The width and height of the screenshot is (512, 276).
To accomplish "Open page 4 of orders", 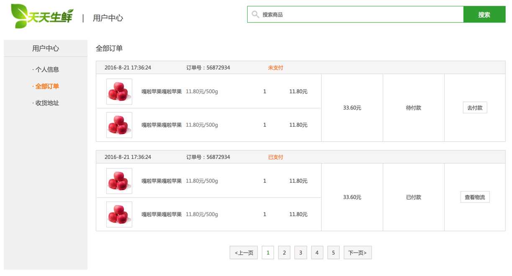I will [x=317, y=253].
